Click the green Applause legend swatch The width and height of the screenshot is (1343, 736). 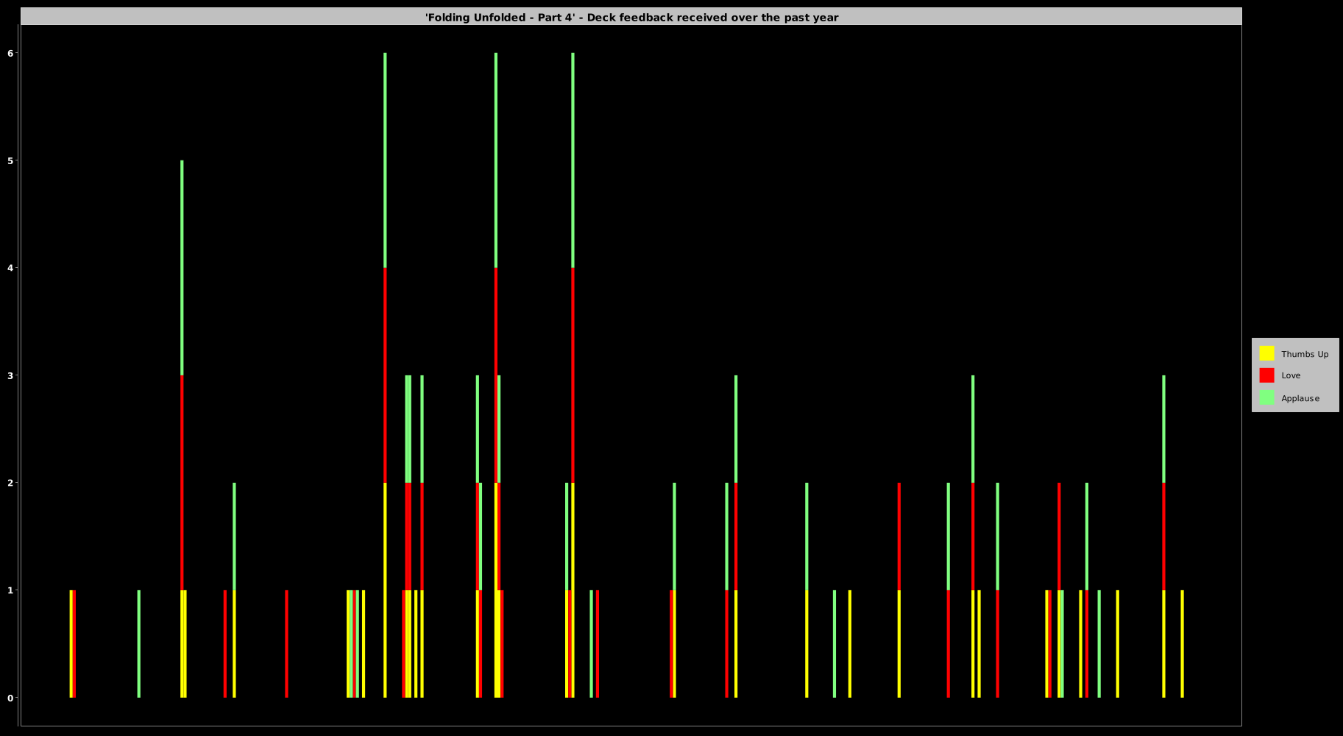(1266, 397)
